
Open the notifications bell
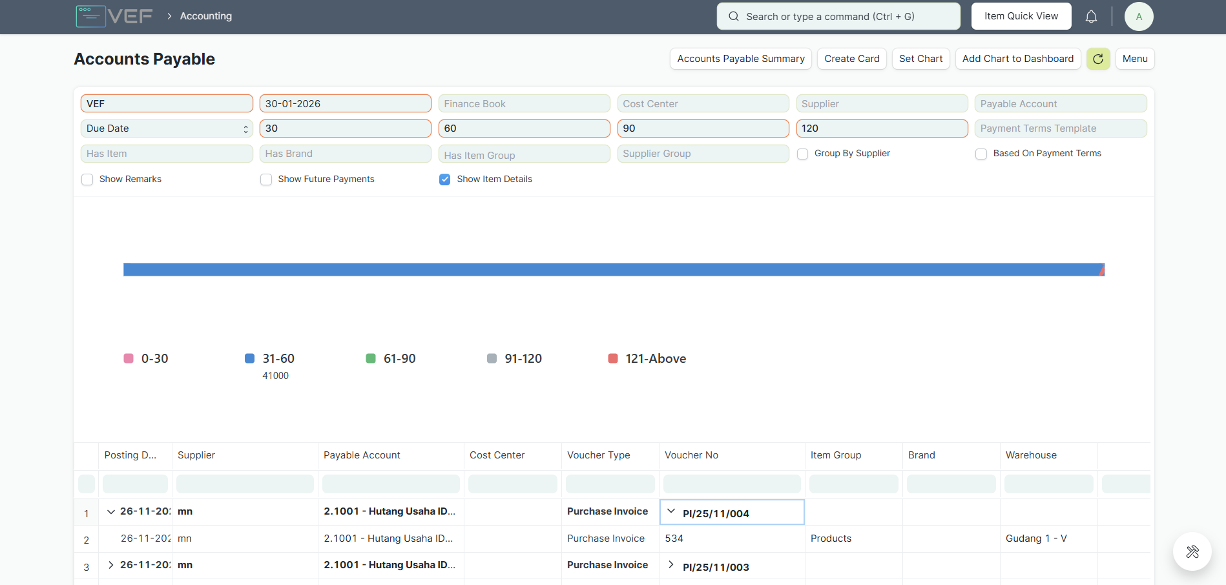point(1091,17)
